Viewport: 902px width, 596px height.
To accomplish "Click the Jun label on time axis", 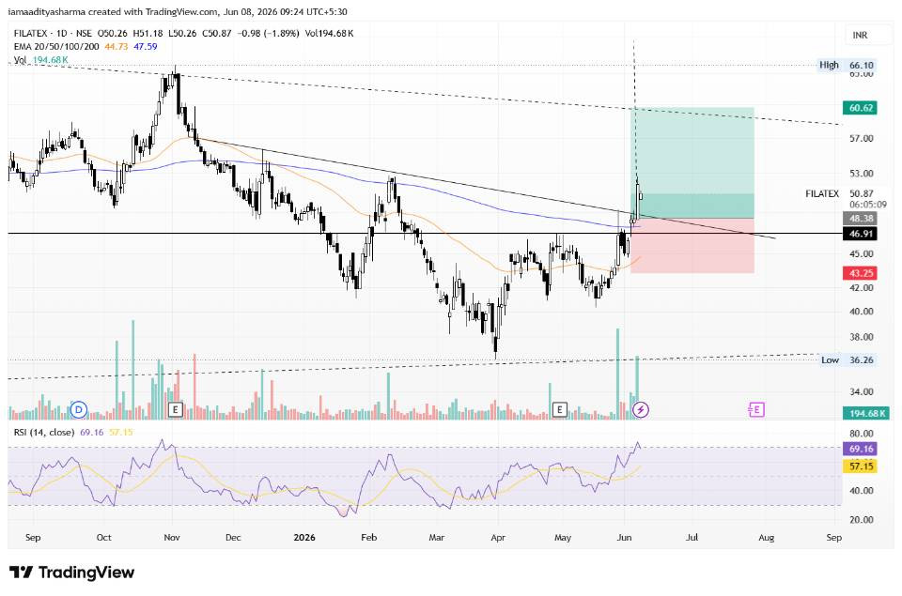I will [624, 538].
